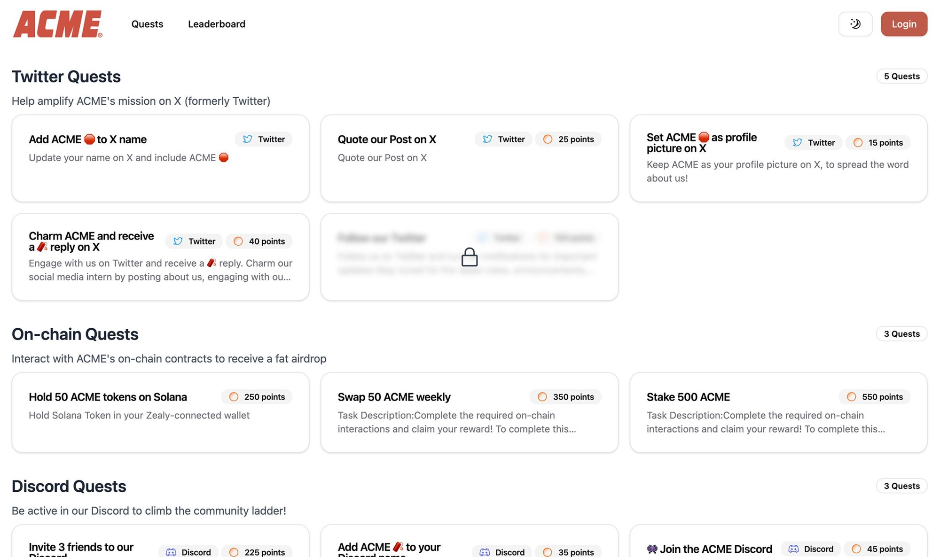Click the 5 Quests badge for Twitter Quests
940x557 pixels.
click(x=901, y=76)
